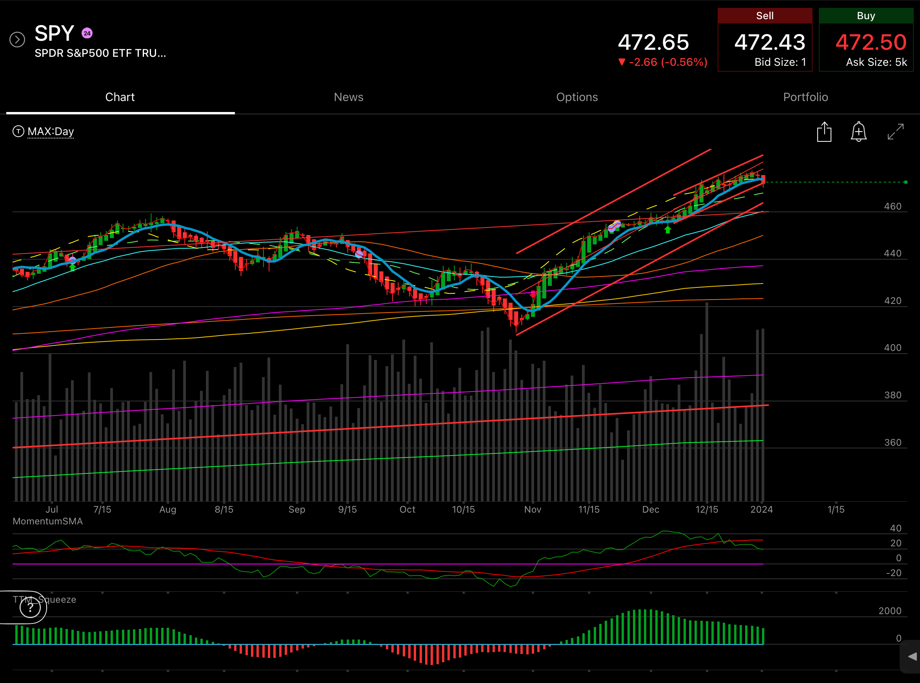Click the purple 24-hour trading badge

87,34
